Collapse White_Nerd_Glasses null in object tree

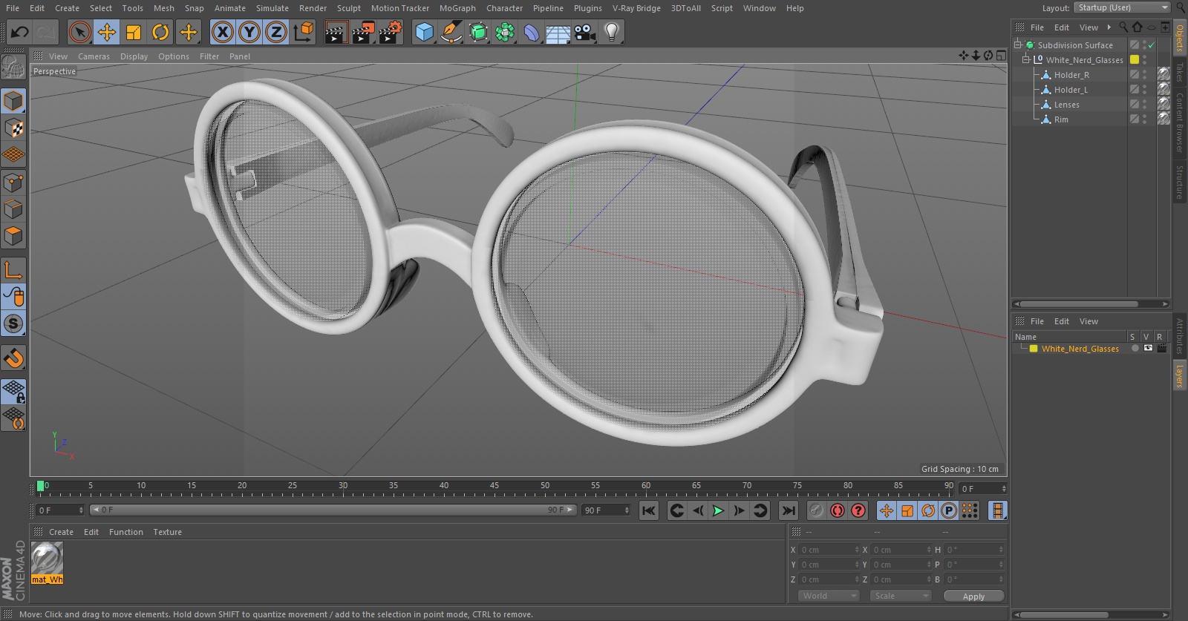1026,59
